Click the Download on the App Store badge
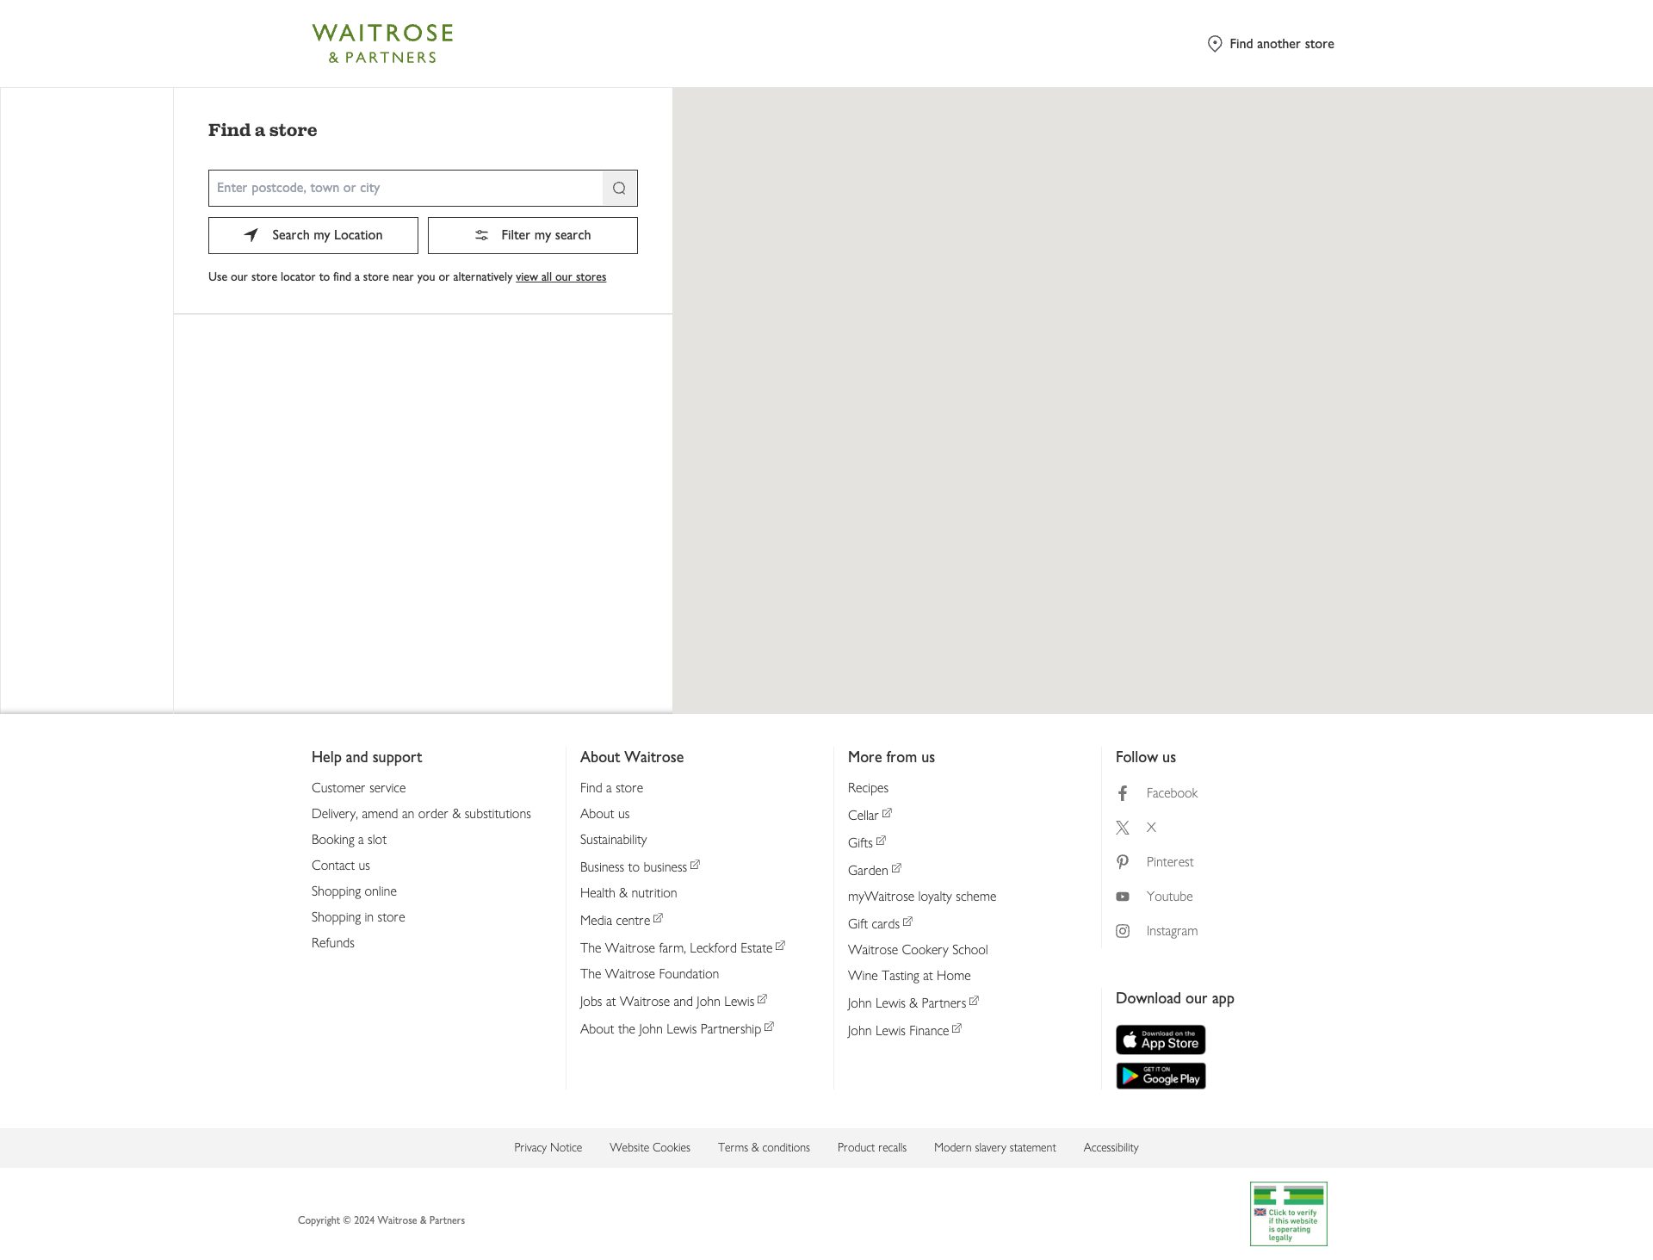This screenshot has width=1653, height=1260. 1161,1040
